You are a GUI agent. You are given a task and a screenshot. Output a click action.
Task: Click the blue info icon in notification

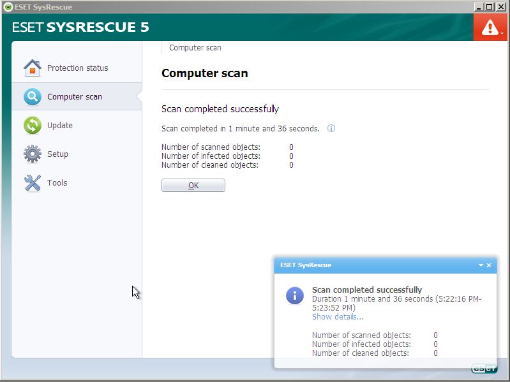[295, 296]
